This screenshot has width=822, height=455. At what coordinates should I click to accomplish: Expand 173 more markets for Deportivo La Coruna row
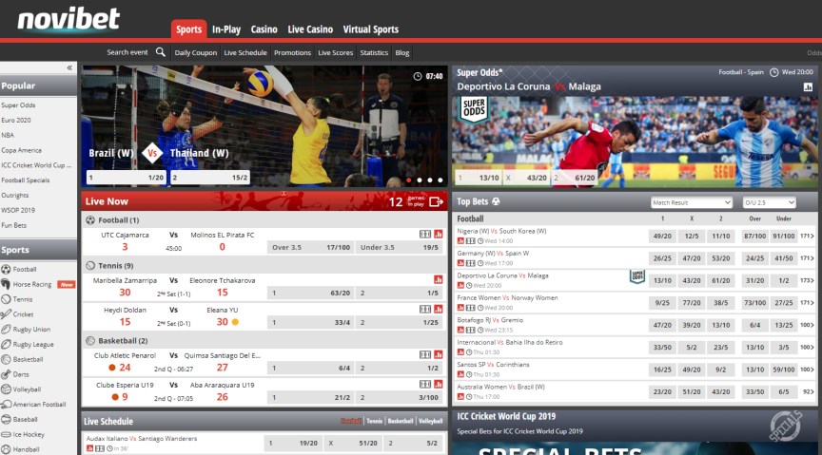807,280
